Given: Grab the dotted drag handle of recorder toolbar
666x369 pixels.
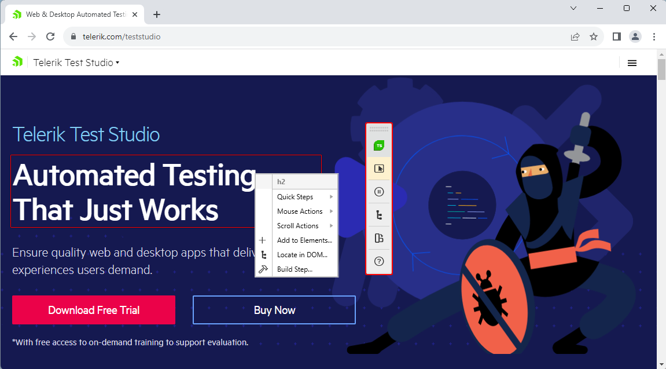Looking at the screenshot, I should pyautogui.click(x=379, y=129).
